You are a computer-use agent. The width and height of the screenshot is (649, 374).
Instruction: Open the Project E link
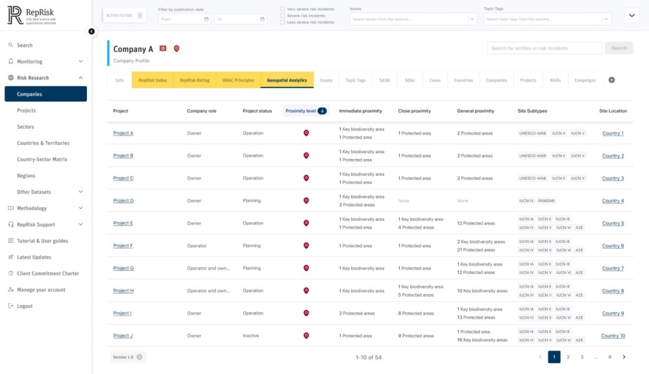pos(123,223)
